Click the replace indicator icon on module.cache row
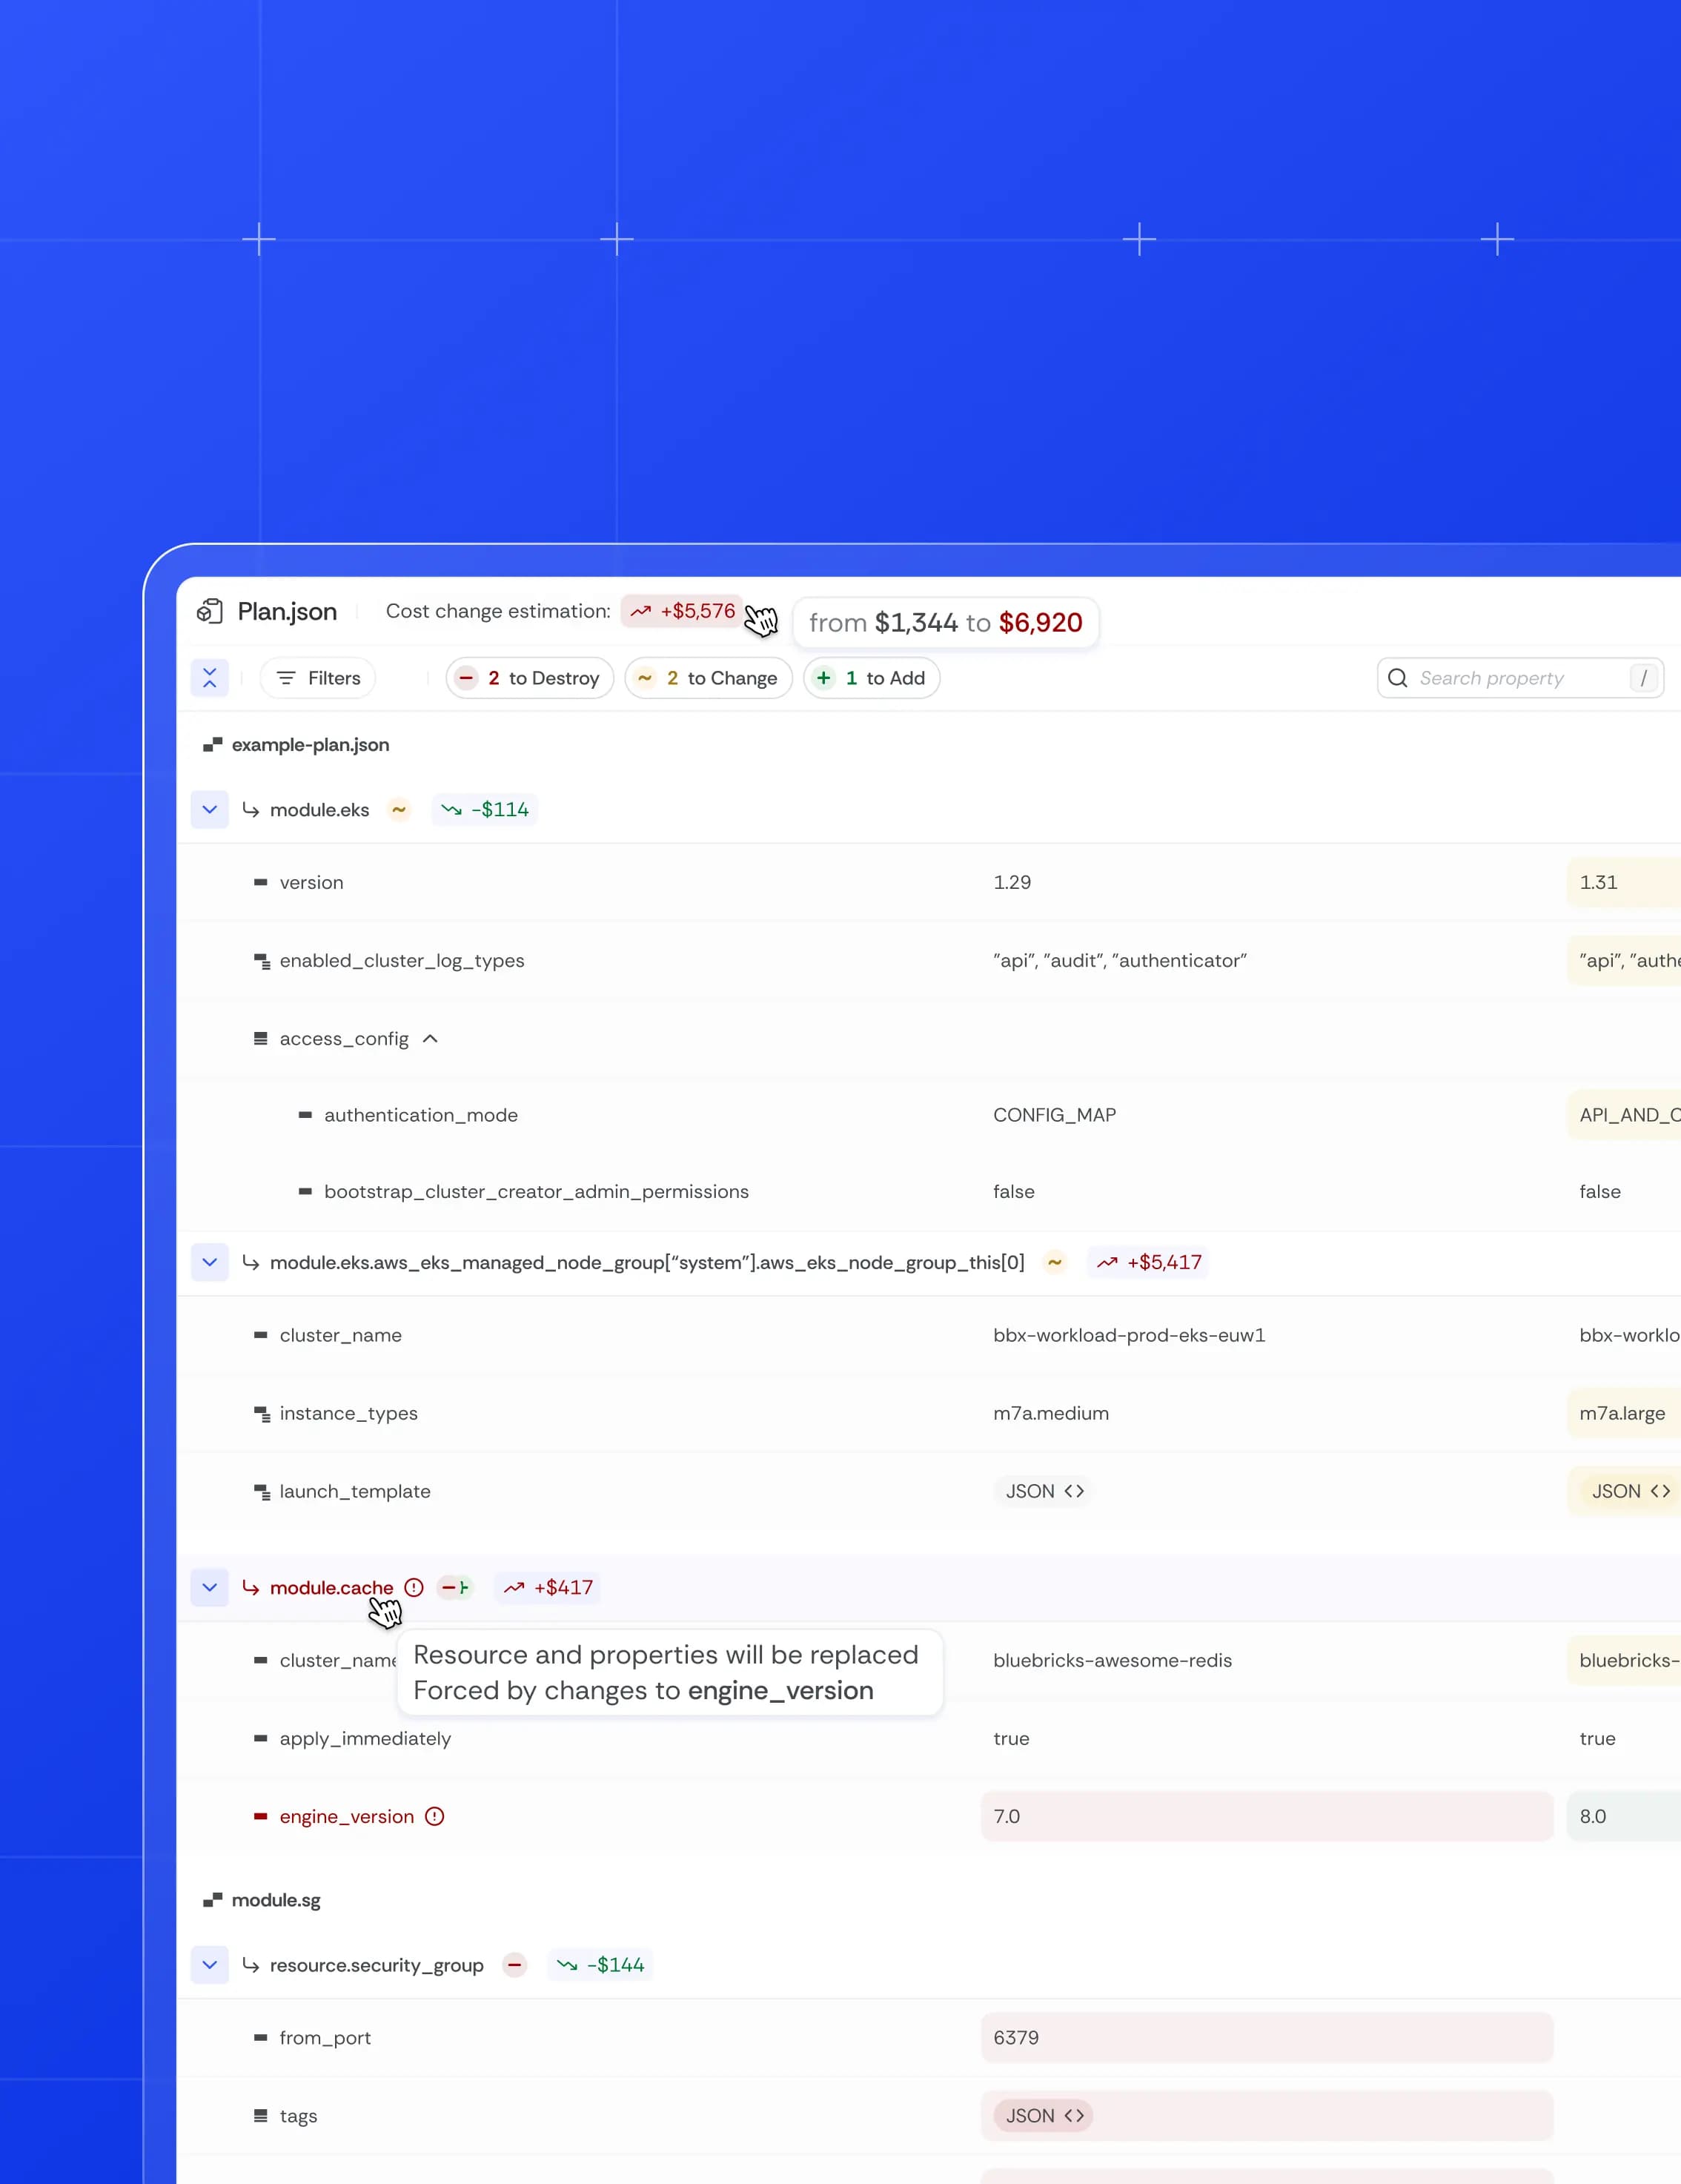The height and width of the screenshot is (2184, 1681). tap(456, 1587)
